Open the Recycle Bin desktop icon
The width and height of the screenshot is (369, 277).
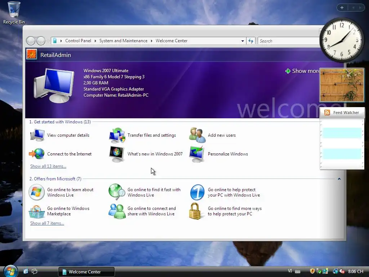pyautogui.click(x=14, y=13)
